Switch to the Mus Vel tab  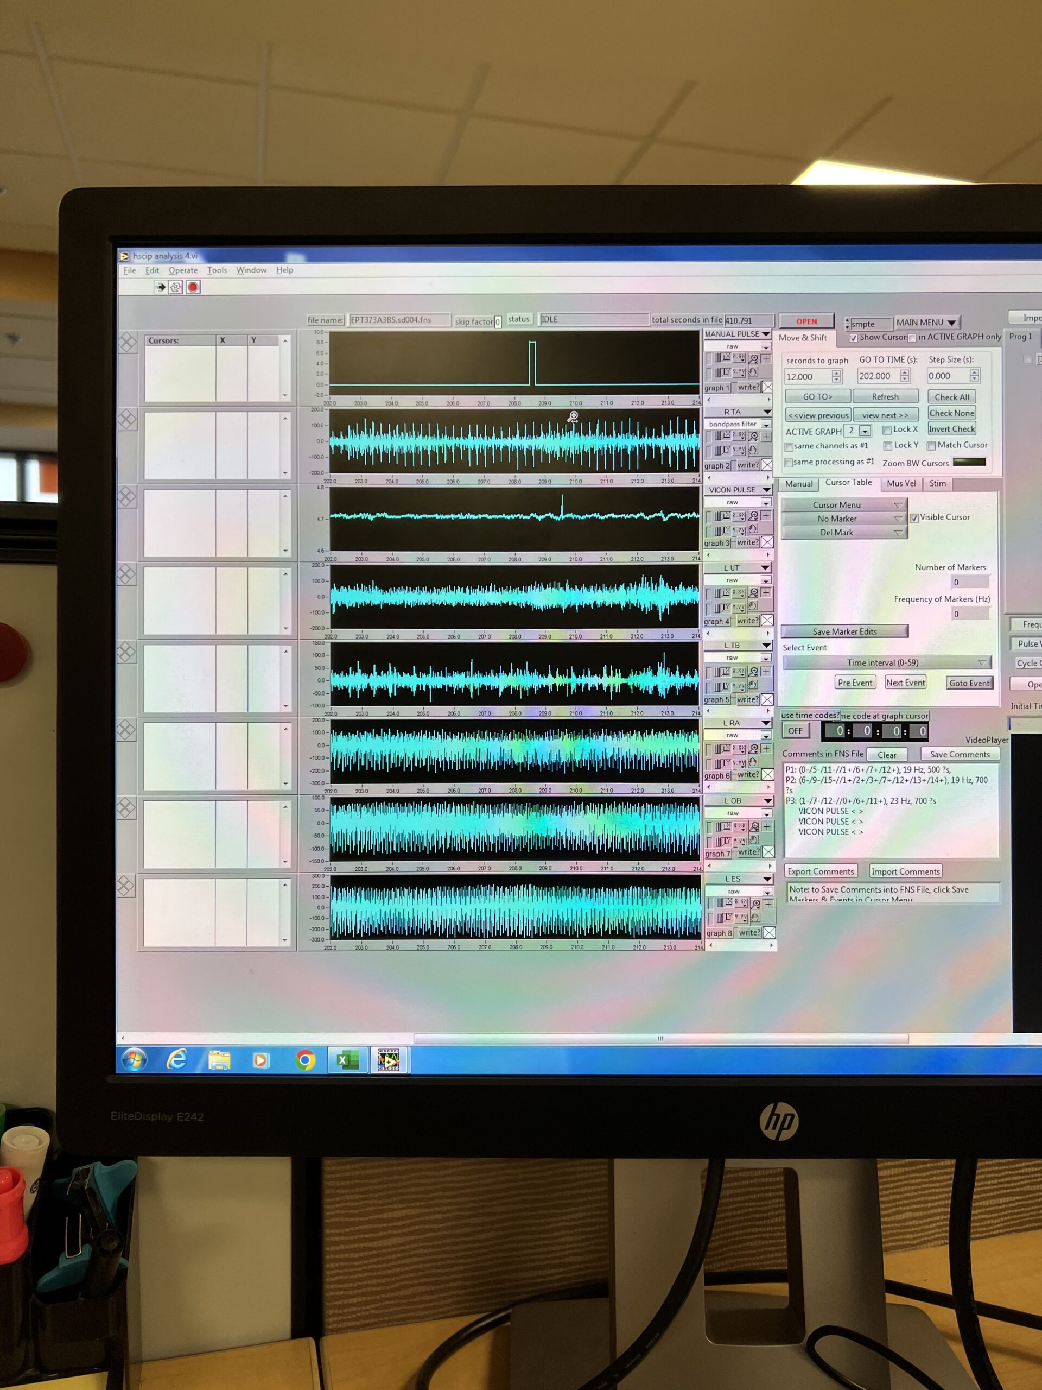(901, 484)
